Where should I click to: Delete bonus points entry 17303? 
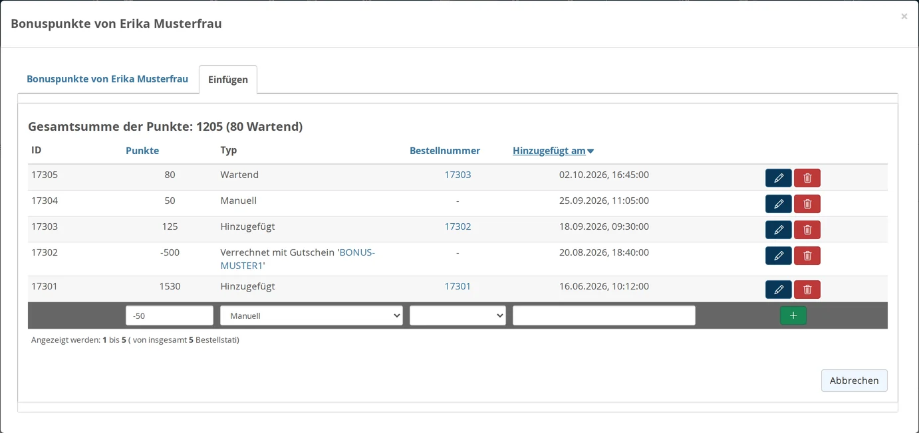(807, 230)
